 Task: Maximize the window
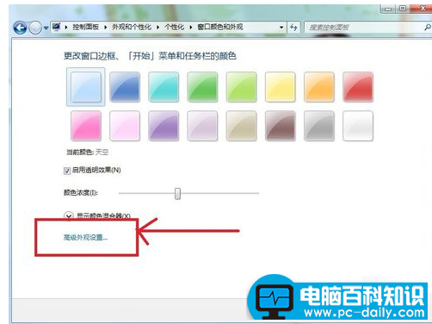coord(403,9)
